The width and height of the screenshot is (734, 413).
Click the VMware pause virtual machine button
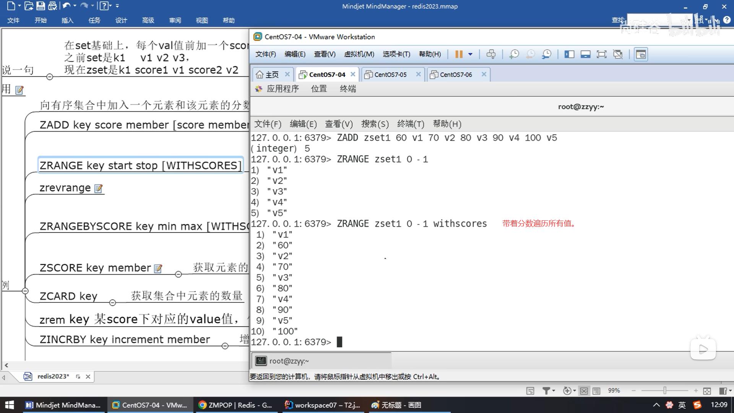click(x=459, y=54)
